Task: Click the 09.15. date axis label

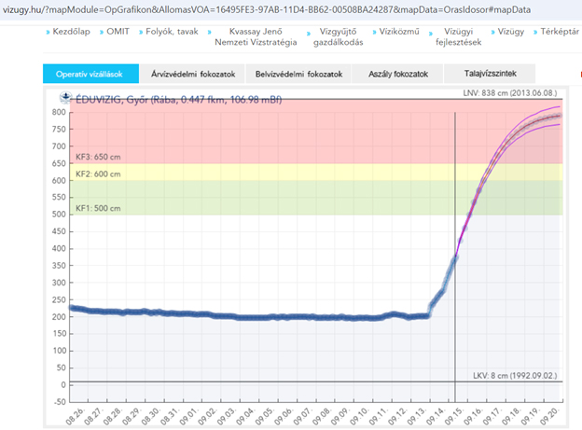Action: pos(455,416)
